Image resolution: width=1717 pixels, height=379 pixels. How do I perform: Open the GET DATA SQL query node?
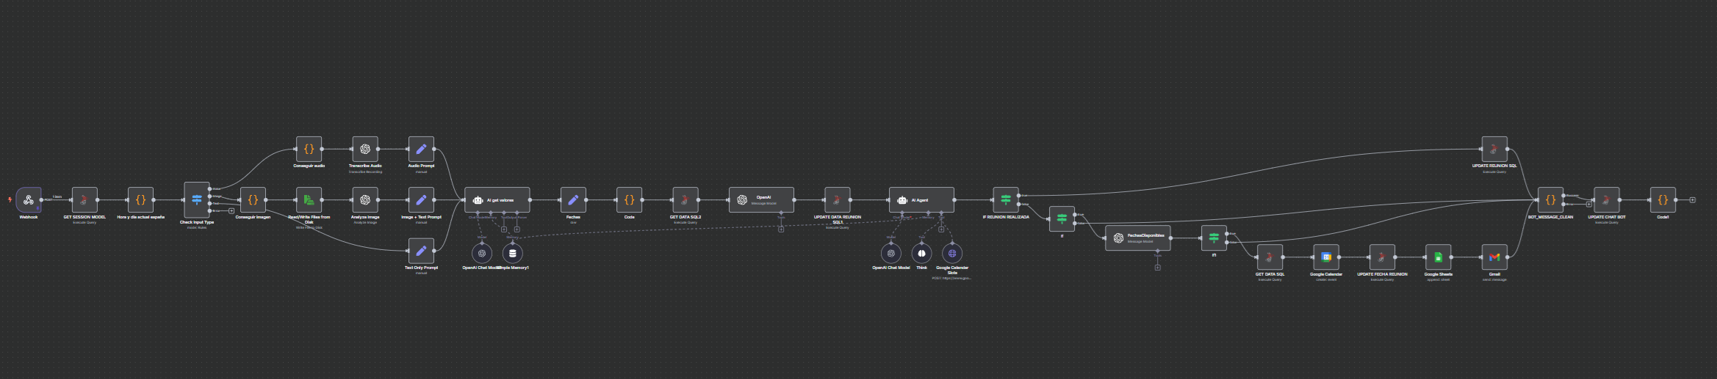click(1270, 257)
